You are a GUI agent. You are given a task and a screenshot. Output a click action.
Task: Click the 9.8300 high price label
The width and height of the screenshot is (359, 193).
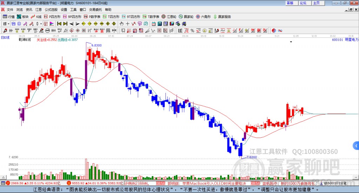96,45
